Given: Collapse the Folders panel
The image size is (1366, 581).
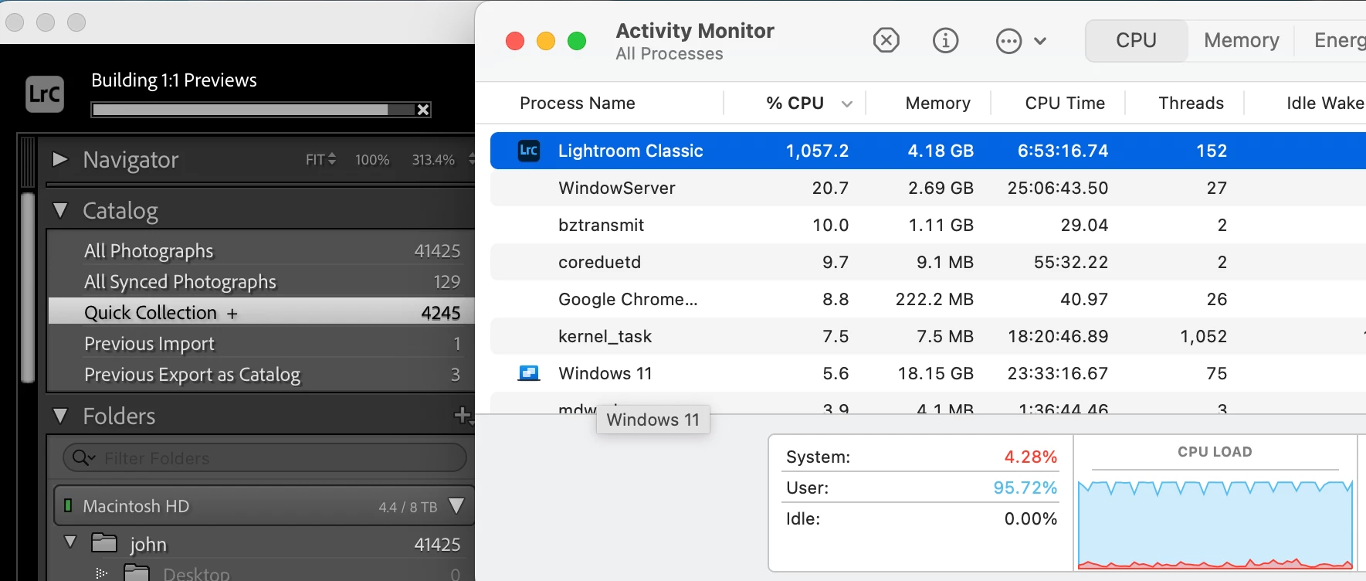Looking at the screenshot, I should tap(60, 416).
